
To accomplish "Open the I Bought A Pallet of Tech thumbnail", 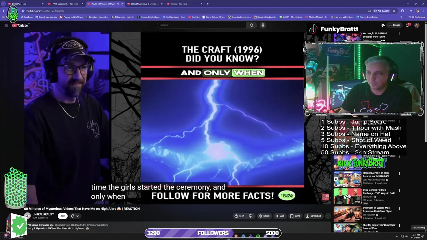I will pyautogui.click(x=347, y=179).
